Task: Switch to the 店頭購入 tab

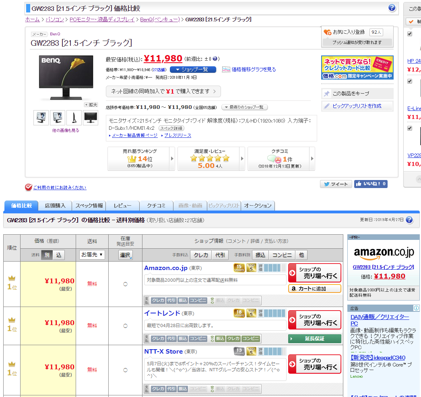Action: pyautogui.click(x=55, y=206)
